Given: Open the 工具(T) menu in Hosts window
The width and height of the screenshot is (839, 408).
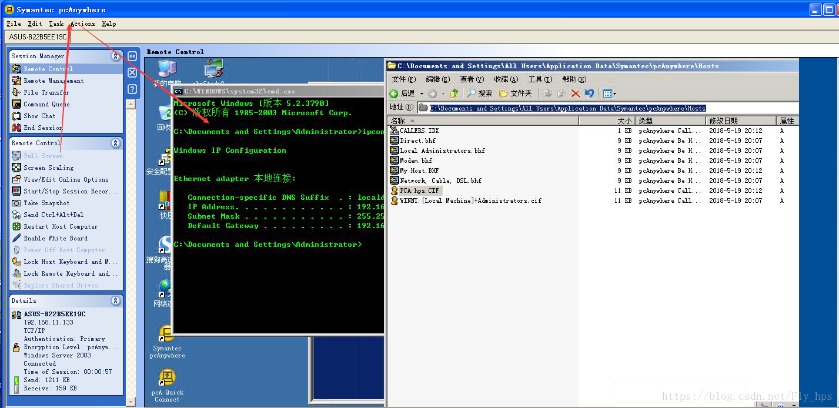Looking at the screenshot, I should tap(540, 79).
